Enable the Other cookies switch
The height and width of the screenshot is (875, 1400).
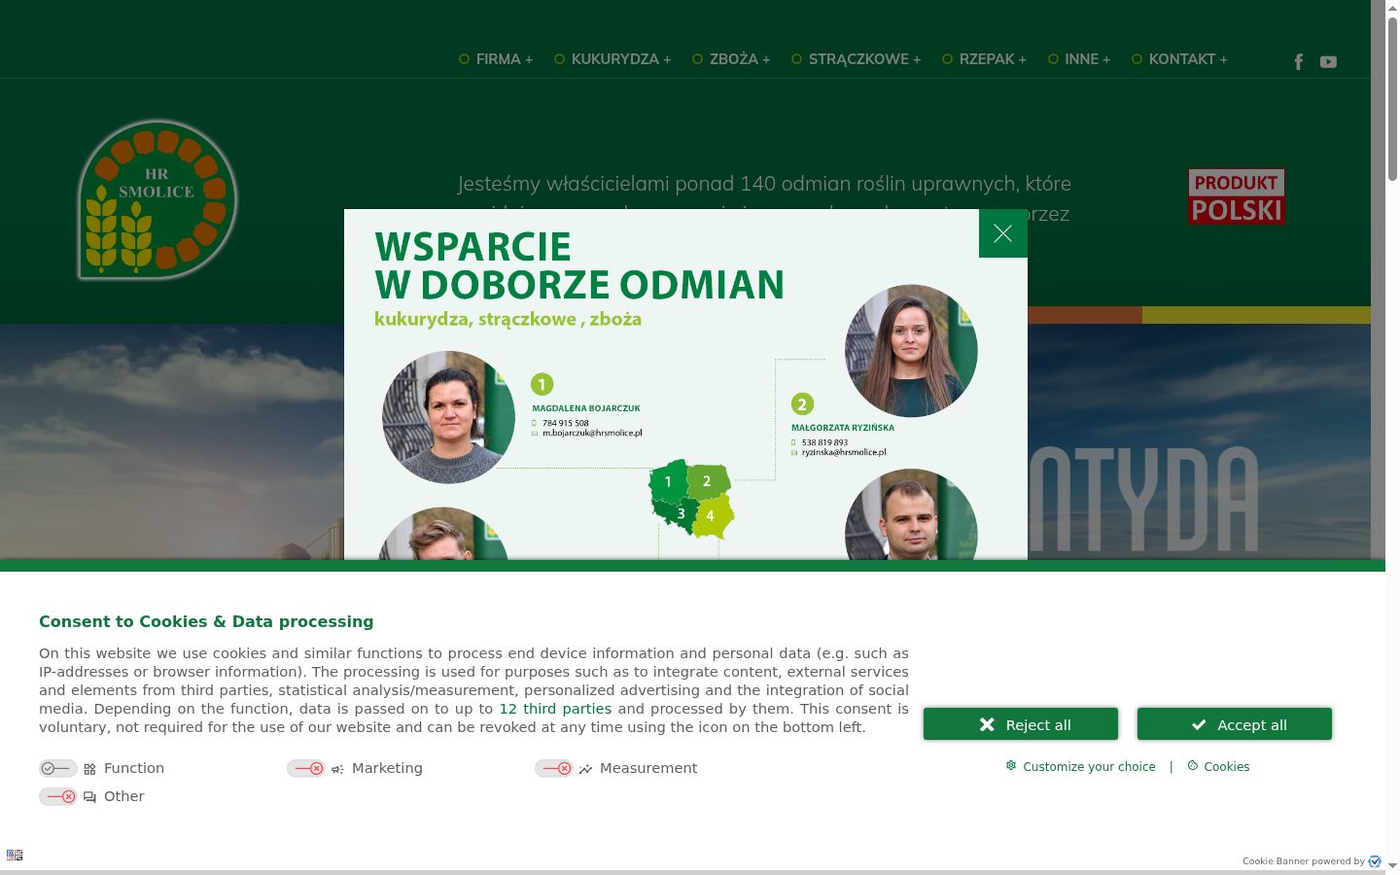pyautogui.click(x=58, y=796)
